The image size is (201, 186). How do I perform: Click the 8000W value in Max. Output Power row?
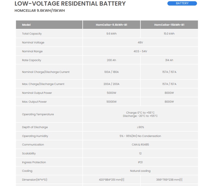pos(169,102)
